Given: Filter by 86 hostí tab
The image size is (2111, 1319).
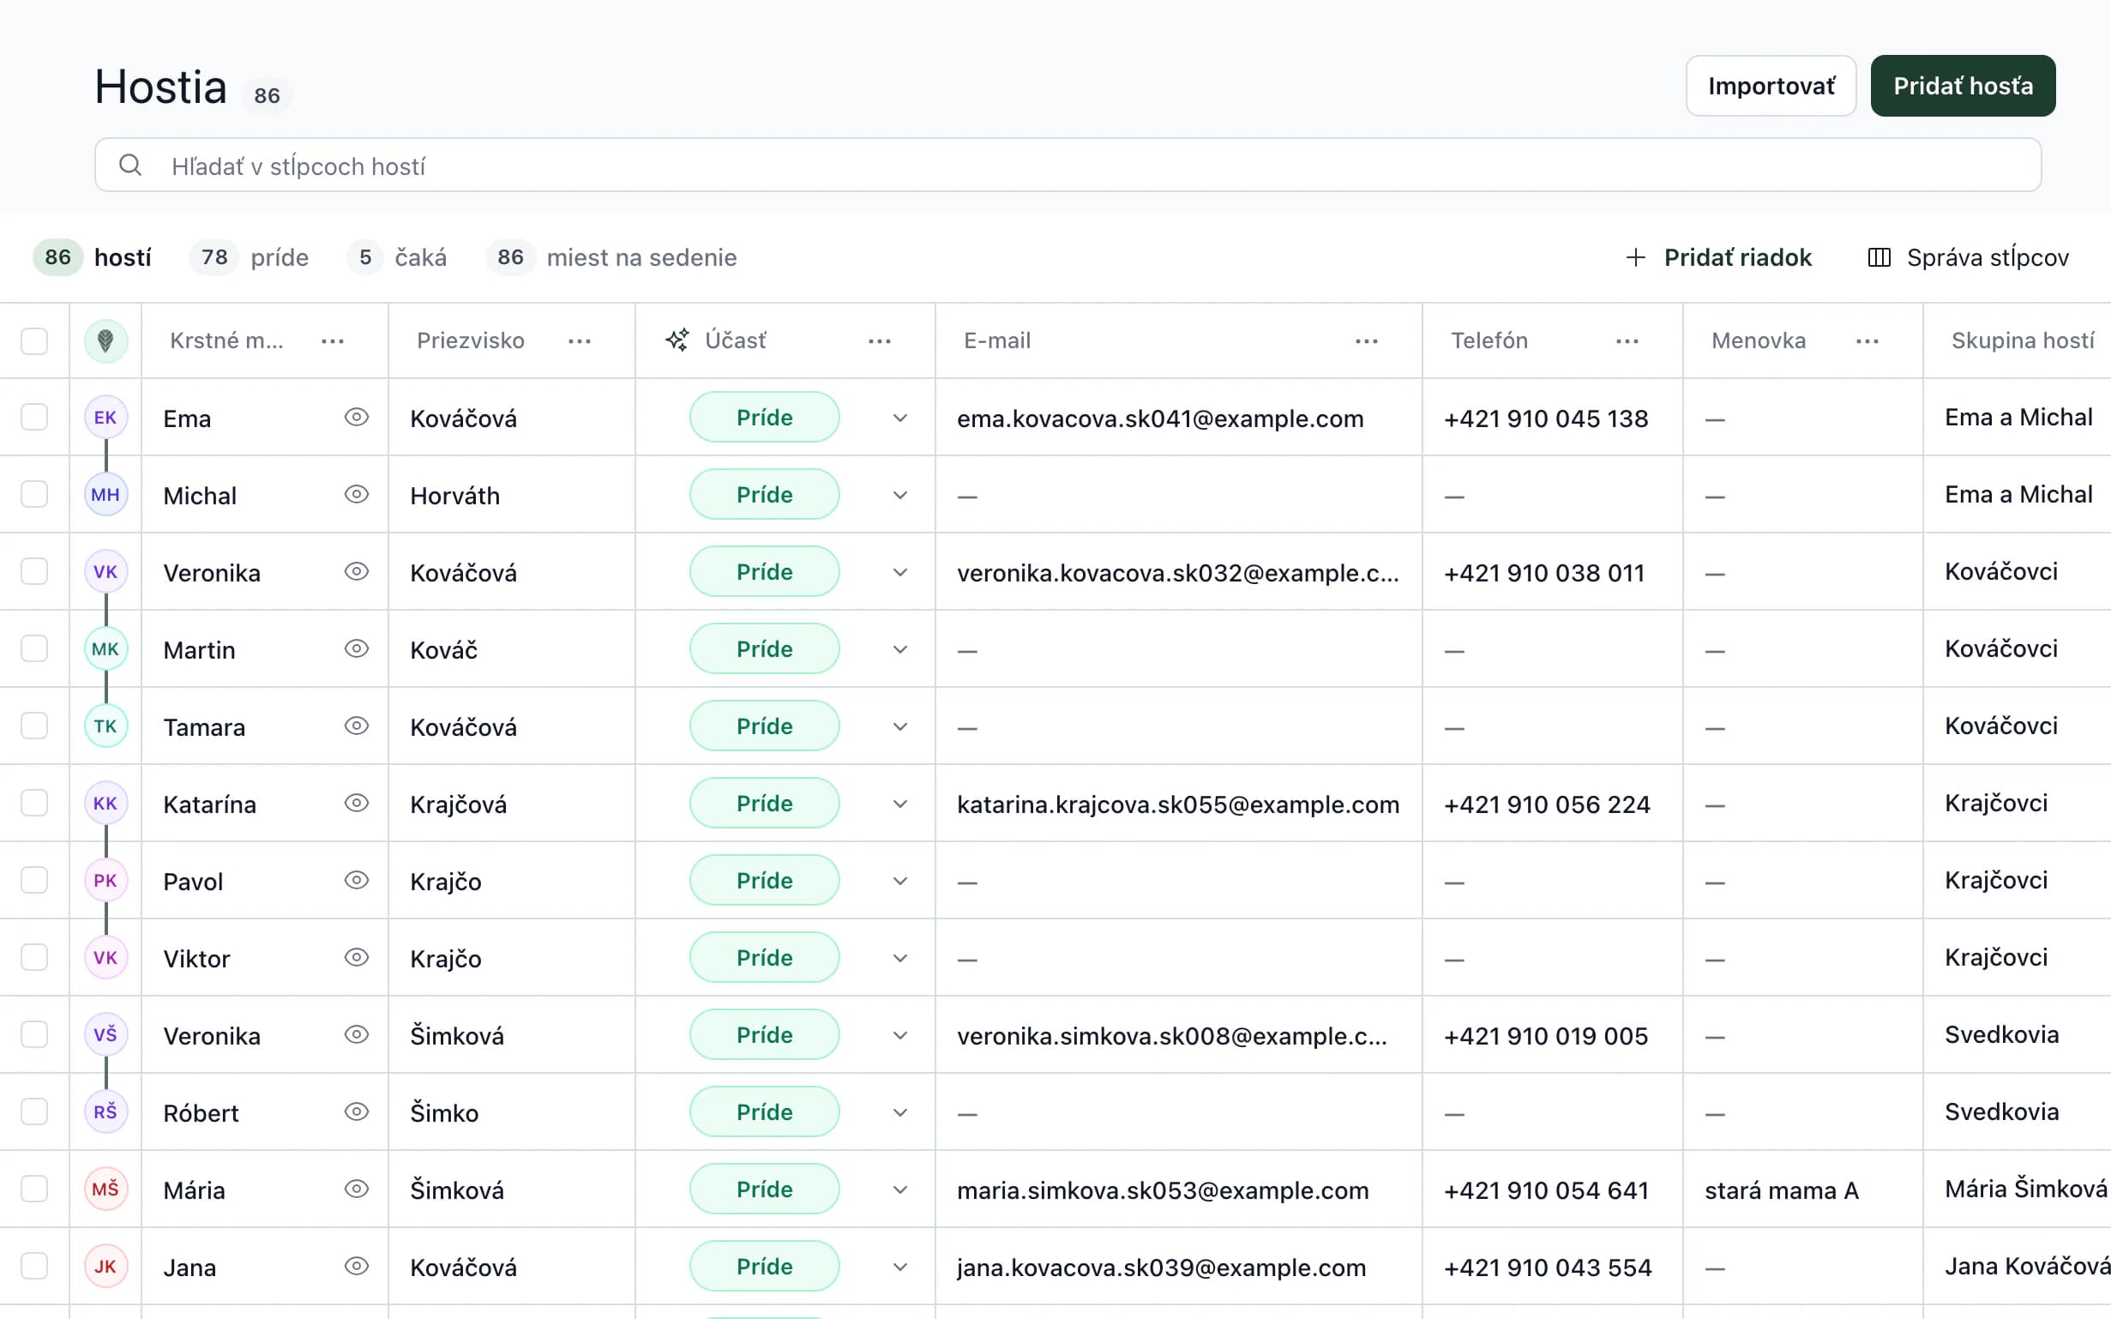Looking at the screenshot, I should coord(93,257).
